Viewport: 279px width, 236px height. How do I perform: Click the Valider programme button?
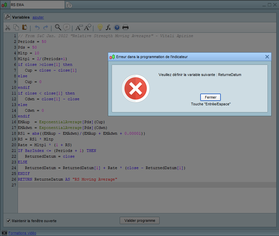coord(140,220)
